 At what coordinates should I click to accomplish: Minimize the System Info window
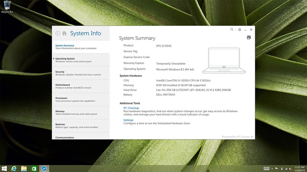pyautogui.click(x=245, y=30)
